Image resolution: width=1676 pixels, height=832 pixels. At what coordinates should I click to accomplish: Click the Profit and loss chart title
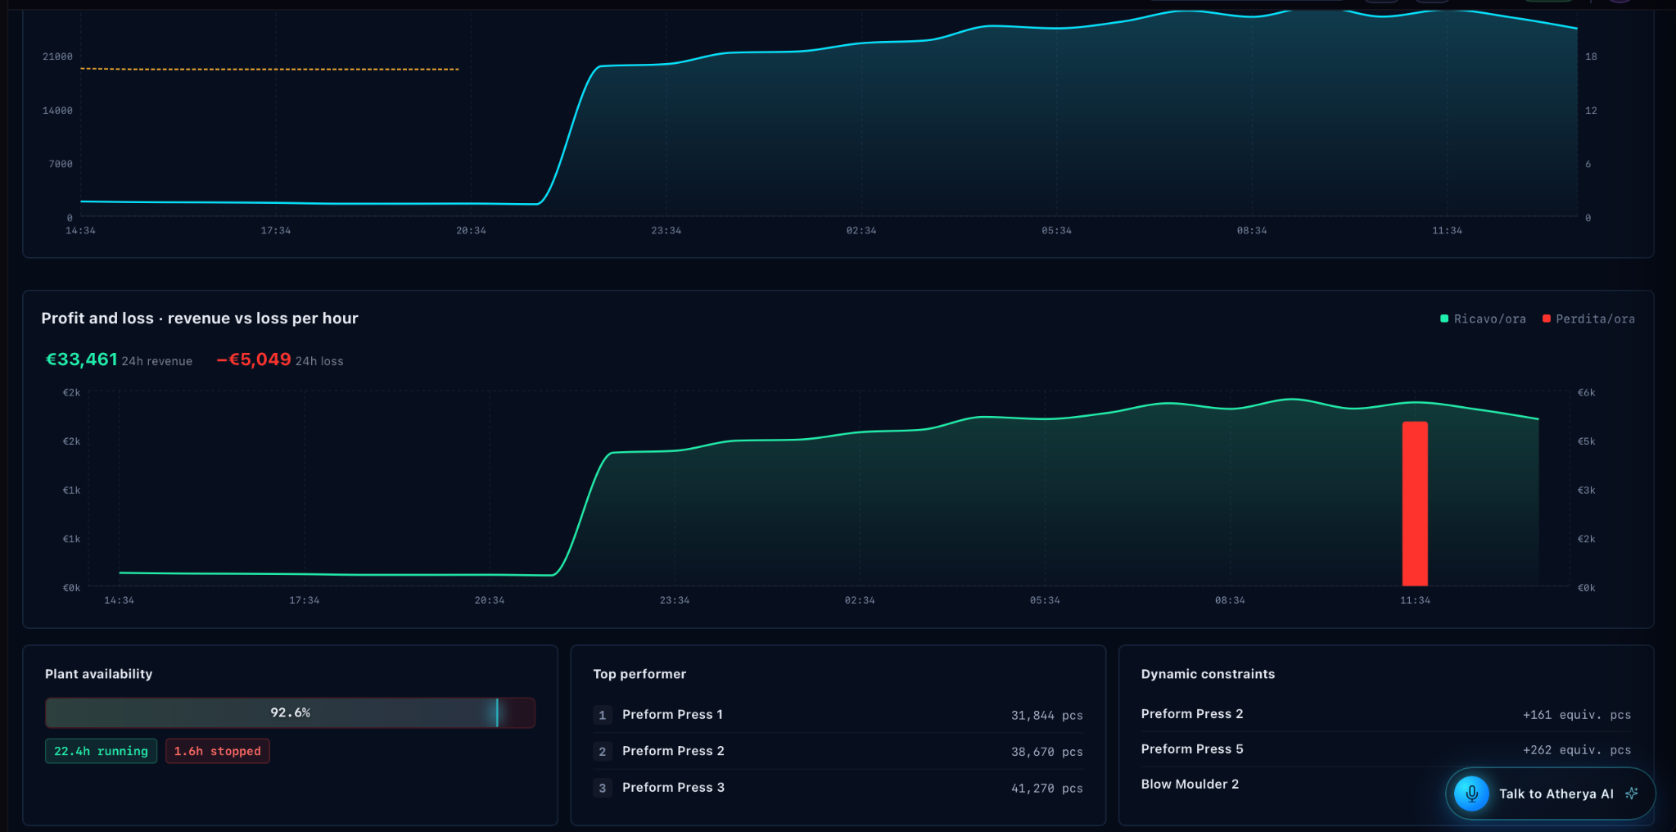(200, 318)
